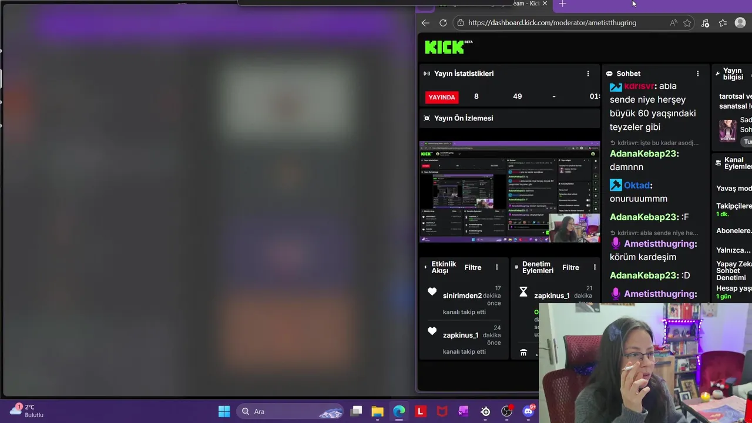This screenshot has height=423, width=752.
Task: Click the Edge icon in the taskbar
Action: (399, 411)
